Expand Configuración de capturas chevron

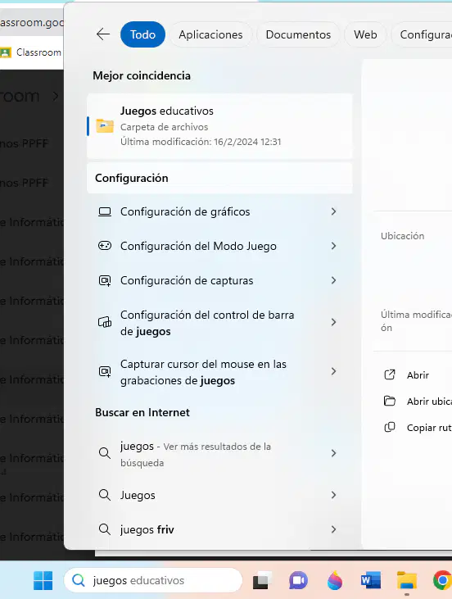coord(333,280)
